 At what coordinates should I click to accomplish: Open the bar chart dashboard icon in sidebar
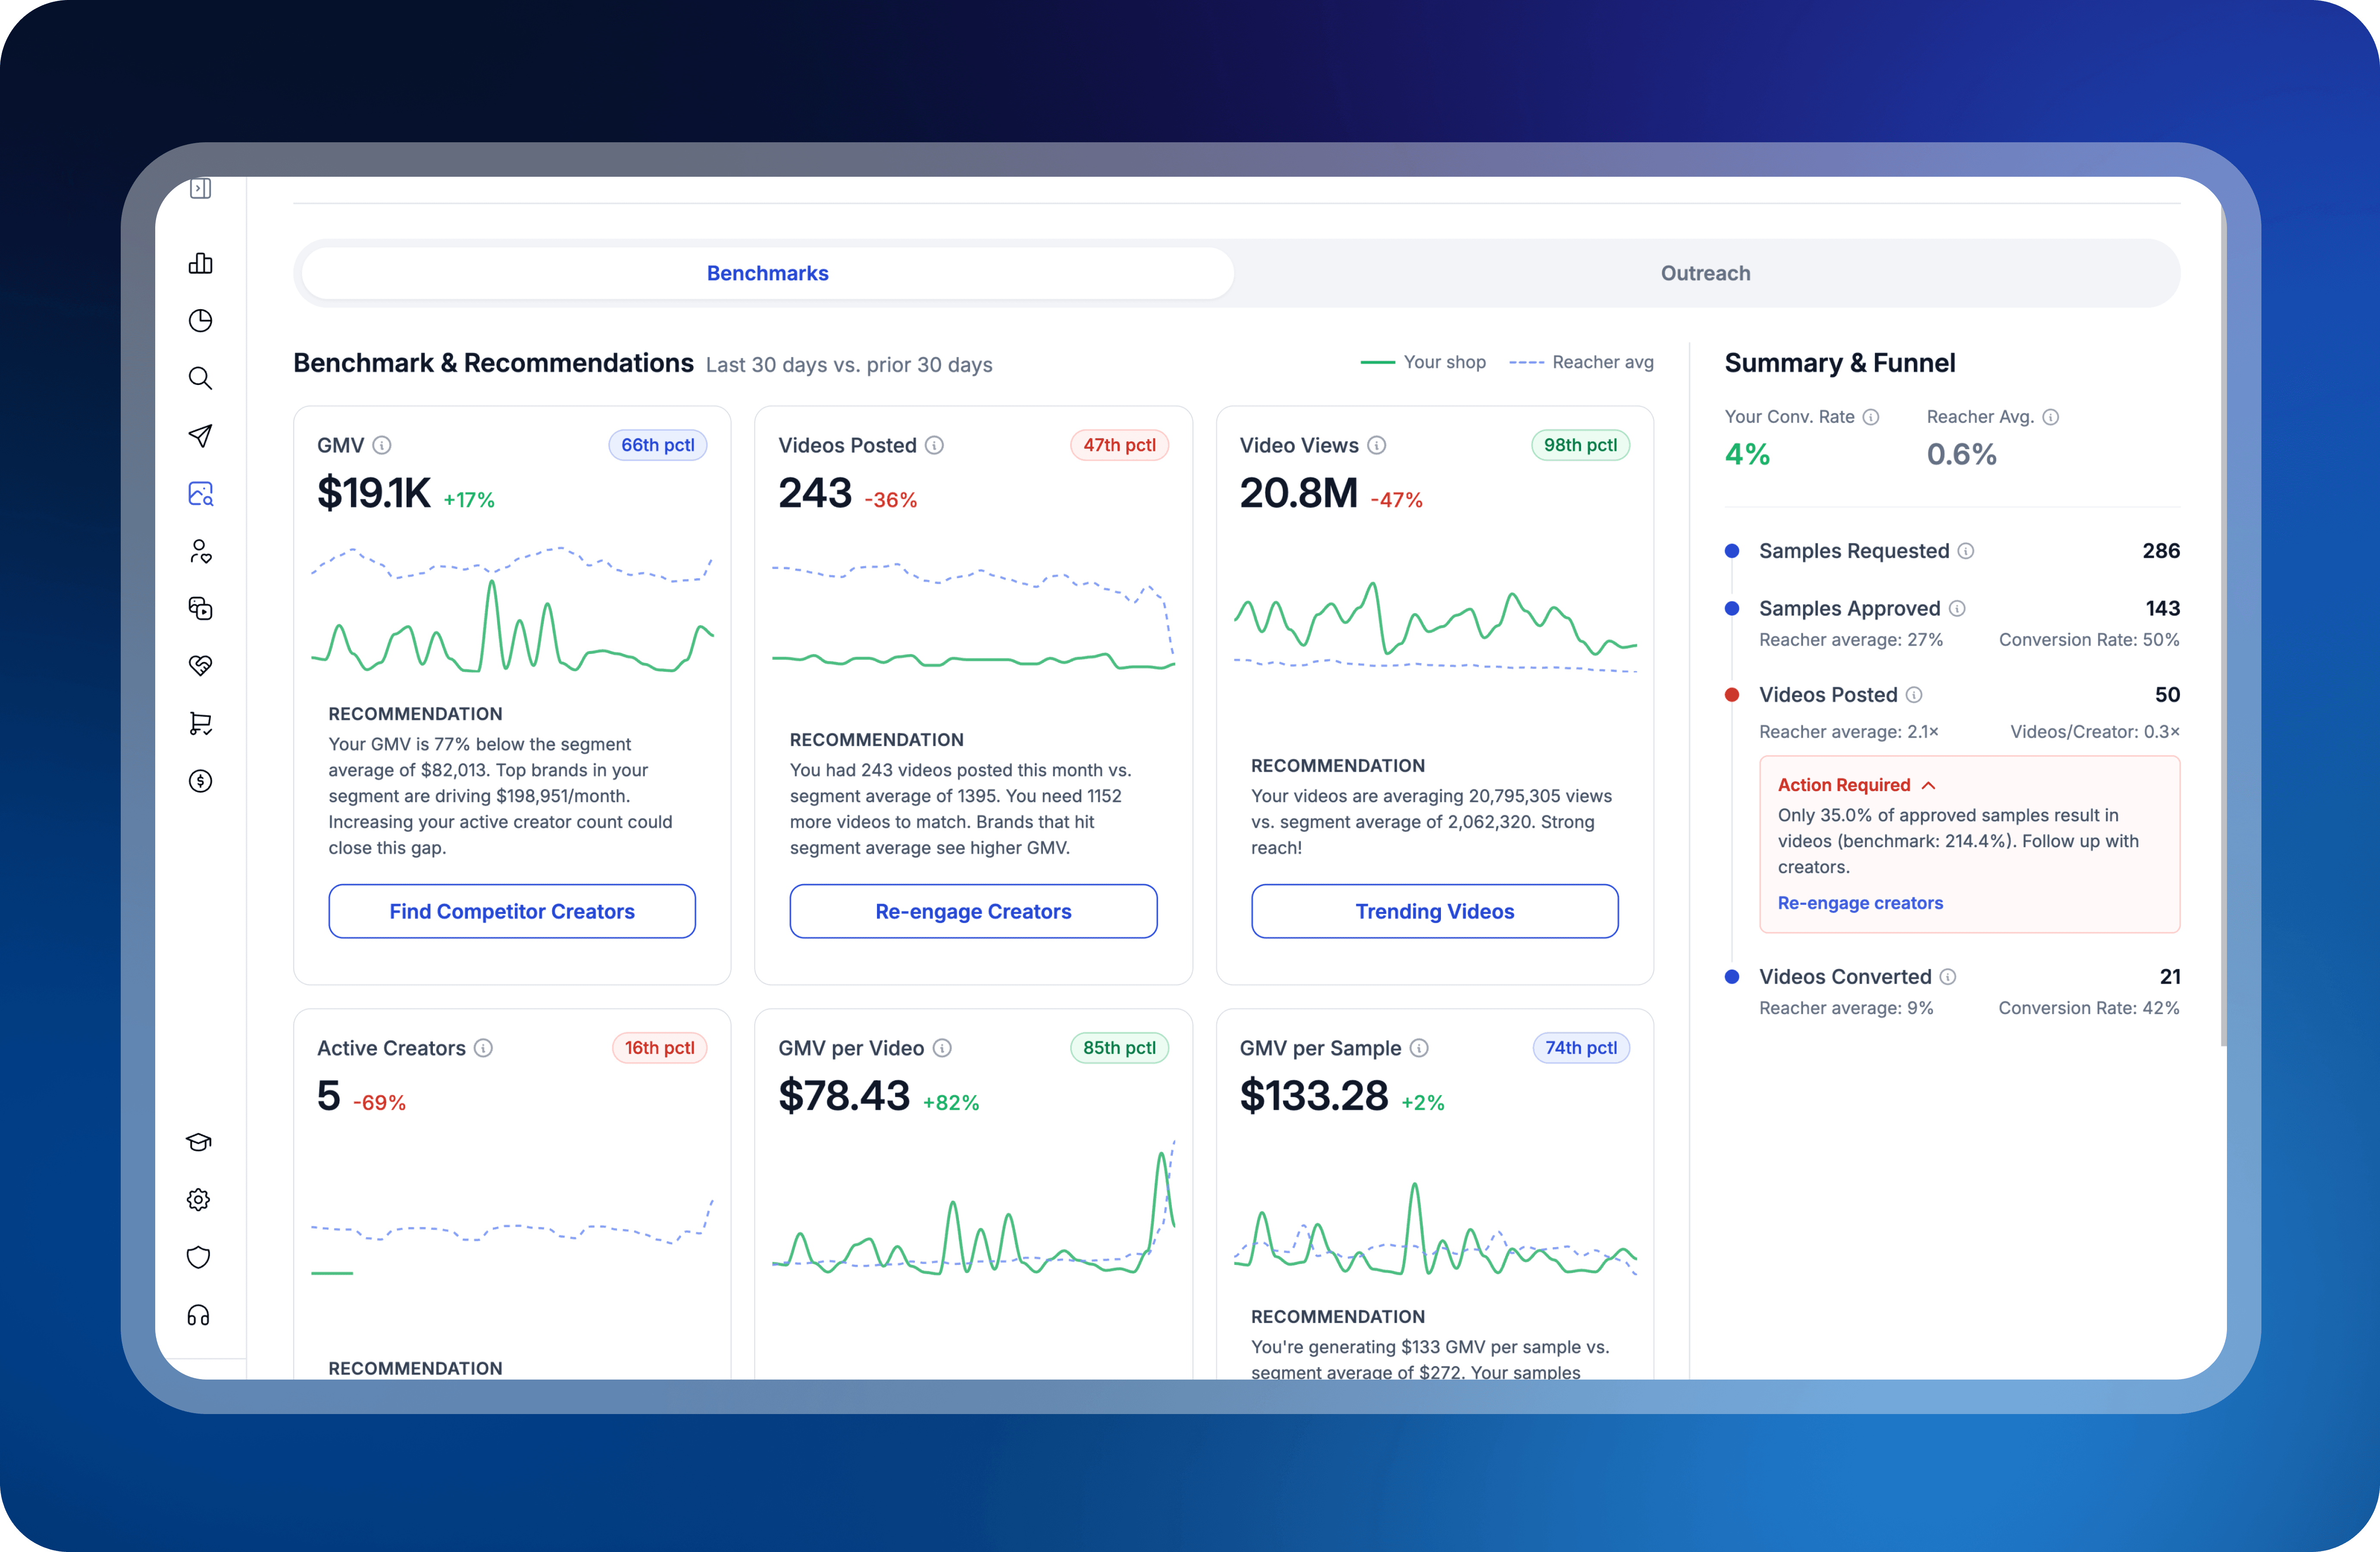(x=200, y=263)
